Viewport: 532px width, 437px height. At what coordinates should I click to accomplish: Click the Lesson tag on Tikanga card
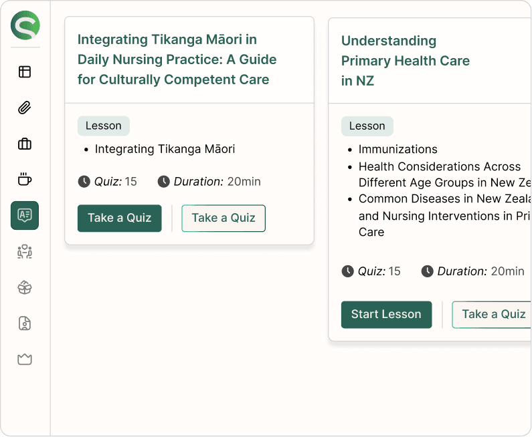pyautogui.click(x=104, y=126)
